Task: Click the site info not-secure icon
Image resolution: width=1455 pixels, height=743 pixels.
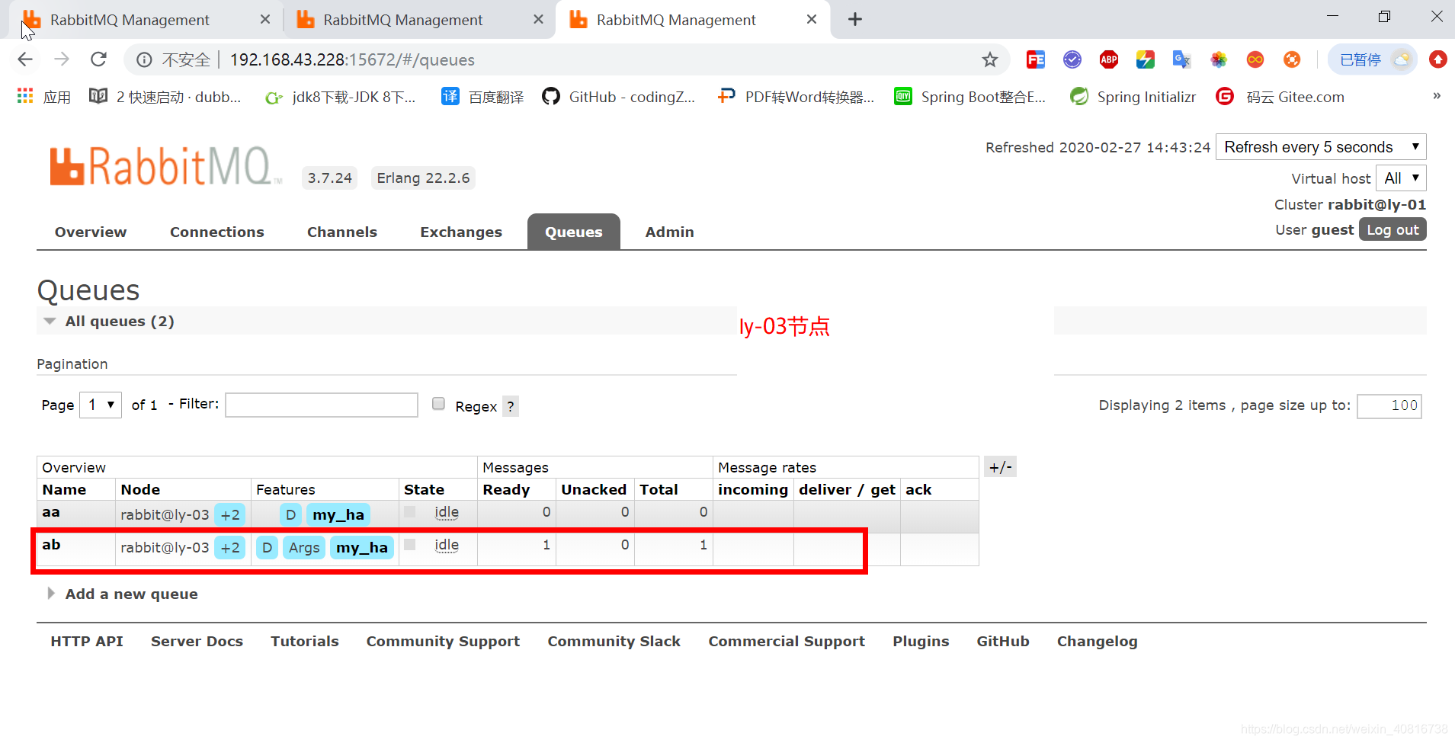Action: coord(144,59)
